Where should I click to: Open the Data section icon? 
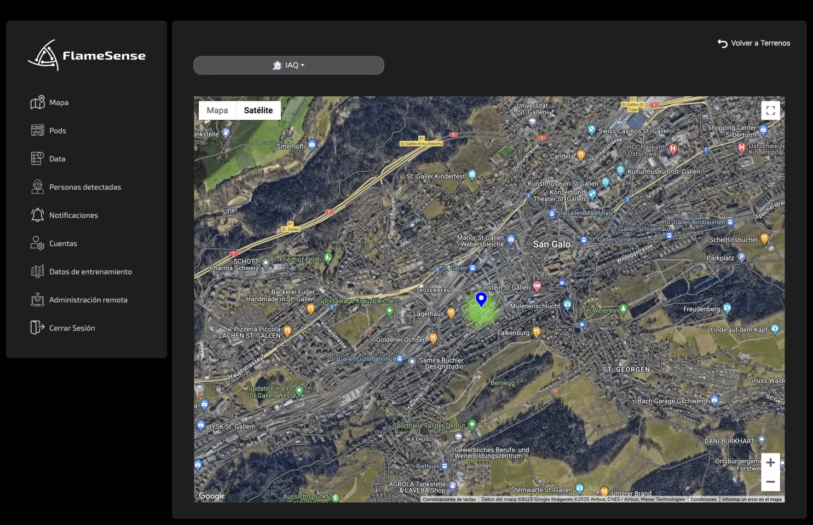point(37,159)
